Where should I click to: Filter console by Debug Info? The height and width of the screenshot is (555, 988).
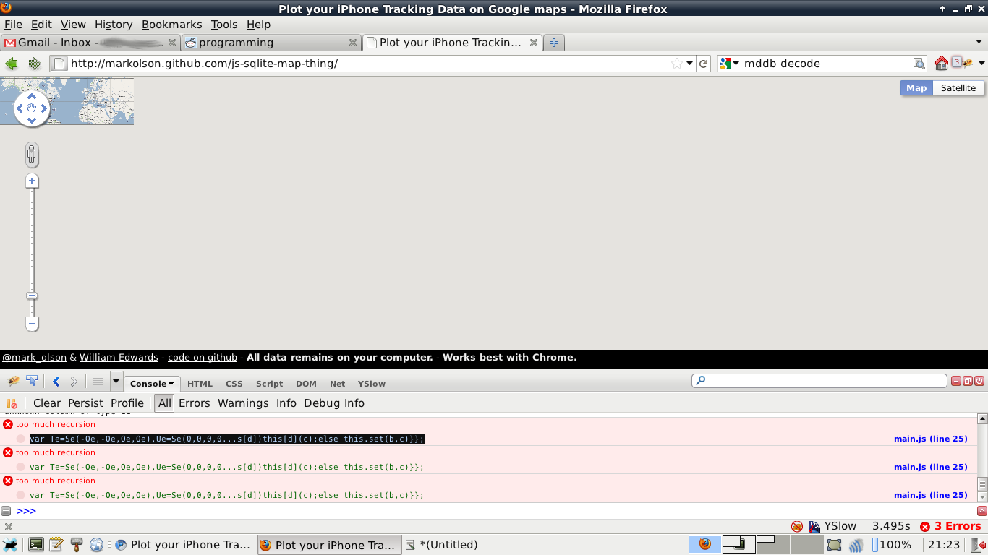click(x=334, y=403)
